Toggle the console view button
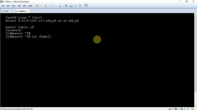 (x=86, y=6)
